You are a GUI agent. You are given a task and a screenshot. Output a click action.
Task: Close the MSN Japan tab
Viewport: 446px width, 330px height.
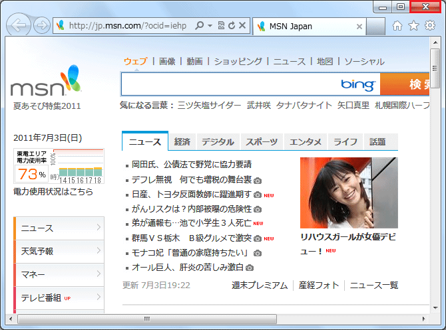(x=359, y=27)
